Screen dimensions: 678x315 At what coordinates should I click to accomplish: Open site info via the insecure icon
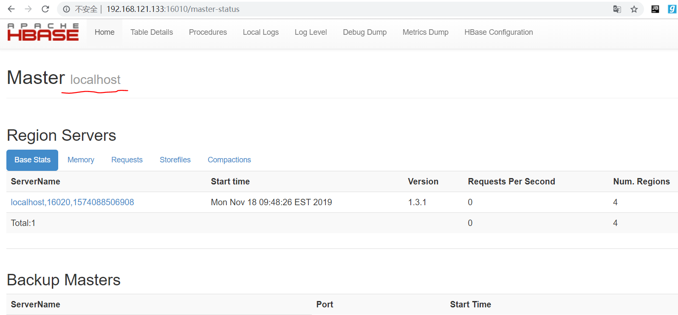click(x=66, y=9)
